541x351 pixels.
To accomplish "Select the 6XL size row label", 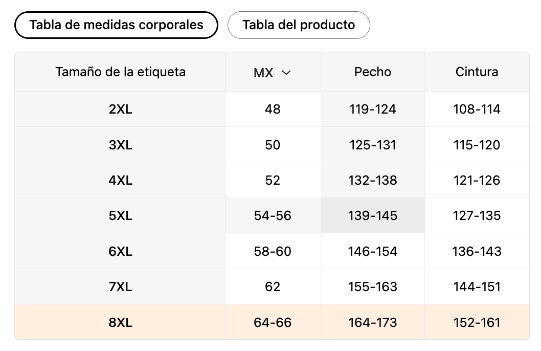I will [x=121, y=252].
